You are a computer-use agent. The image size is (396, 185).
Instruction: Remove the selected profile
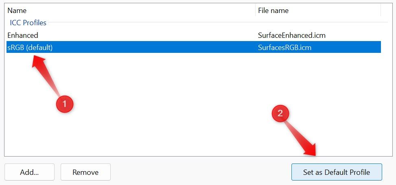[x=85, y=172]
